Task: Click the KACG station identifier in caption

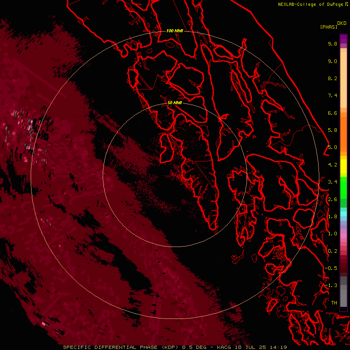Action: pos(224,347)
